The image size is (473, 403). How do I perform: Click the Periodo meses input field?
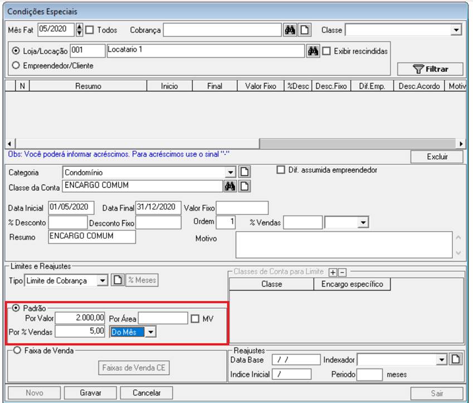pos(369,375)
